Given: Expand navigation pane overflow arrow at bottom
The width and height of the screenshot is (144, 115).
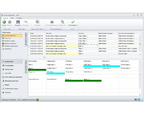Looking at the screenshot, I should (20, 96).
